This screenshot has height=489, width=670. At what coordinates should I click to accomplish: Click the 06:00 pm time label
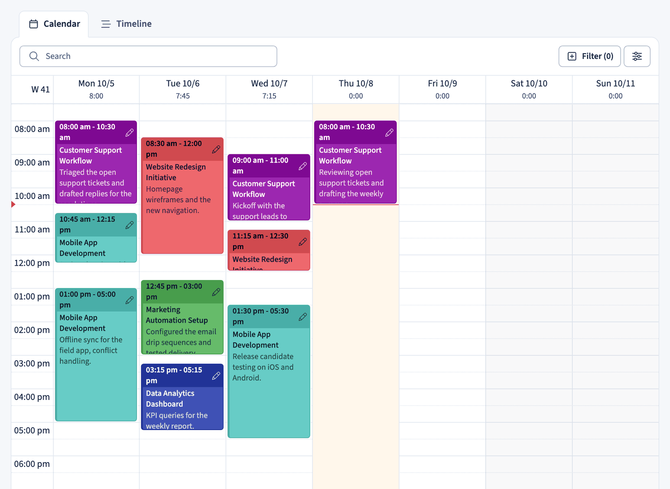(x=32, y=464)
